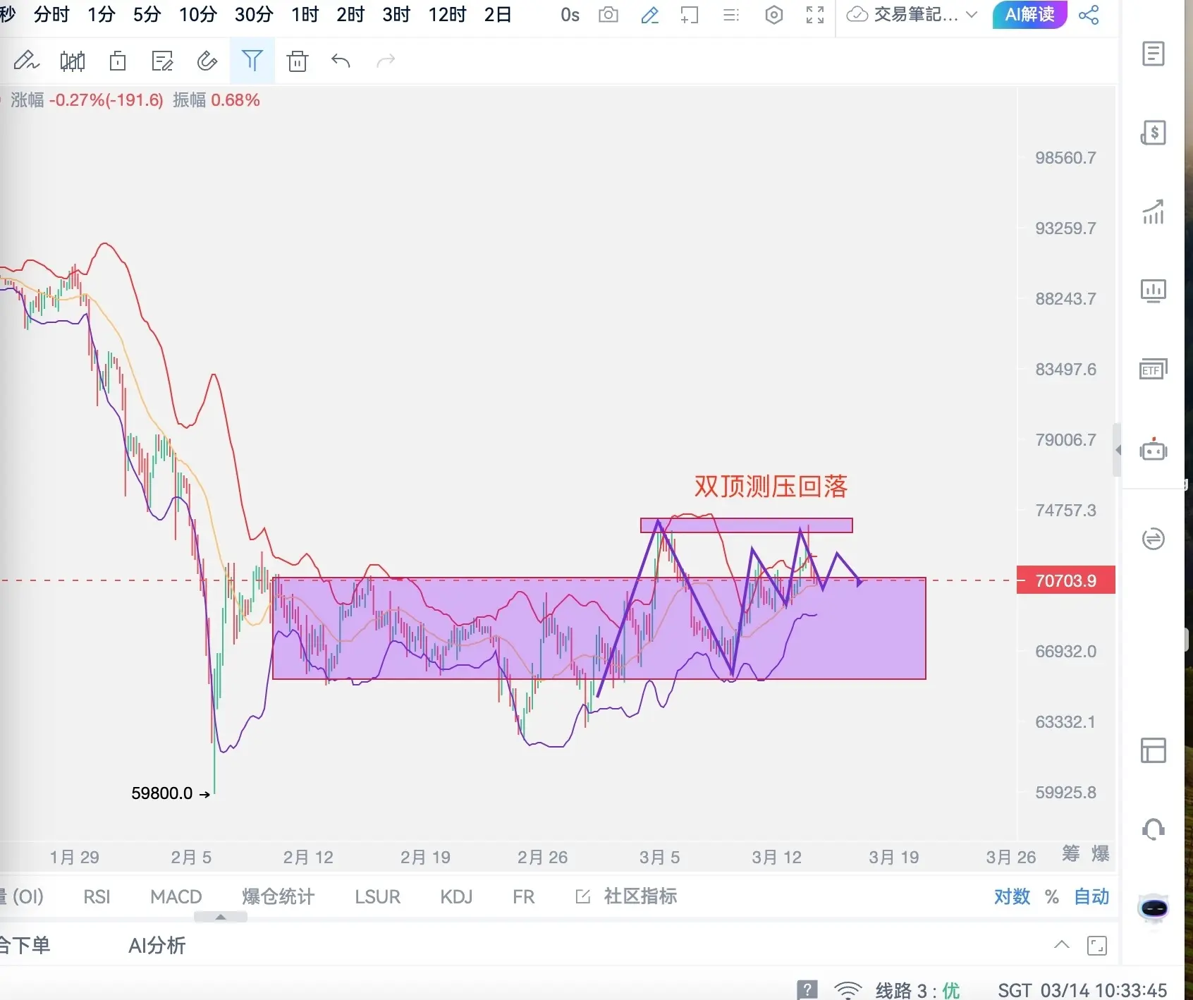Enable 自动 auto scale
The height and width of the screenshot is (1000, 1193).
(1091, 896)
